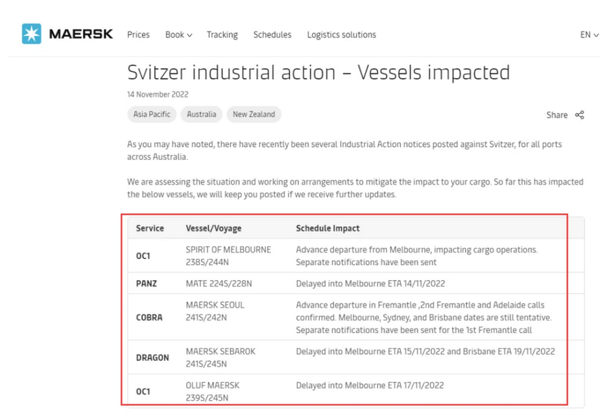Click the Service column header
The width and height of the screenshot is (611, 420).
150,228
